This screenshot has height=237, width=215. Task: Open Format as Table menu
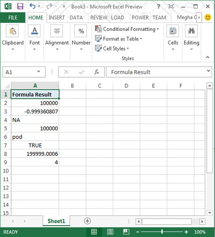point(119,39)
